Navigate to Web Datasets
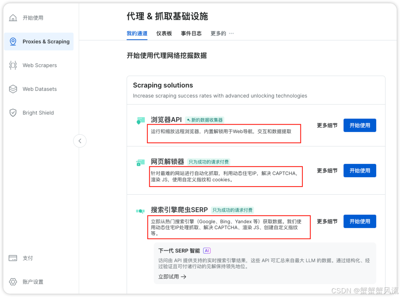Image resolution: width=400 pixels, height=297 pixels. pos(39,89)
